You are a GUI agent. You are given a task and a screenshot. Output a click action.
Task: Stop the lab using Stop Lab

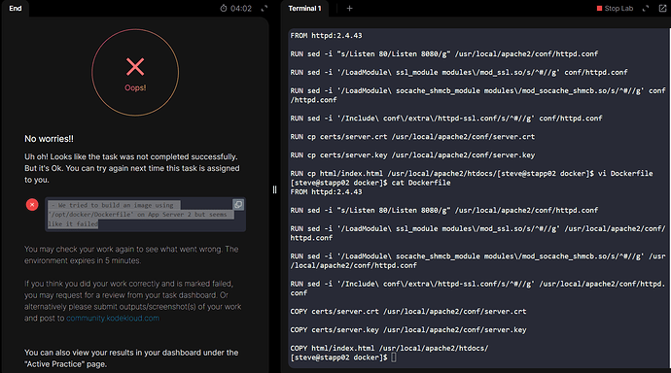coord(615,8)
